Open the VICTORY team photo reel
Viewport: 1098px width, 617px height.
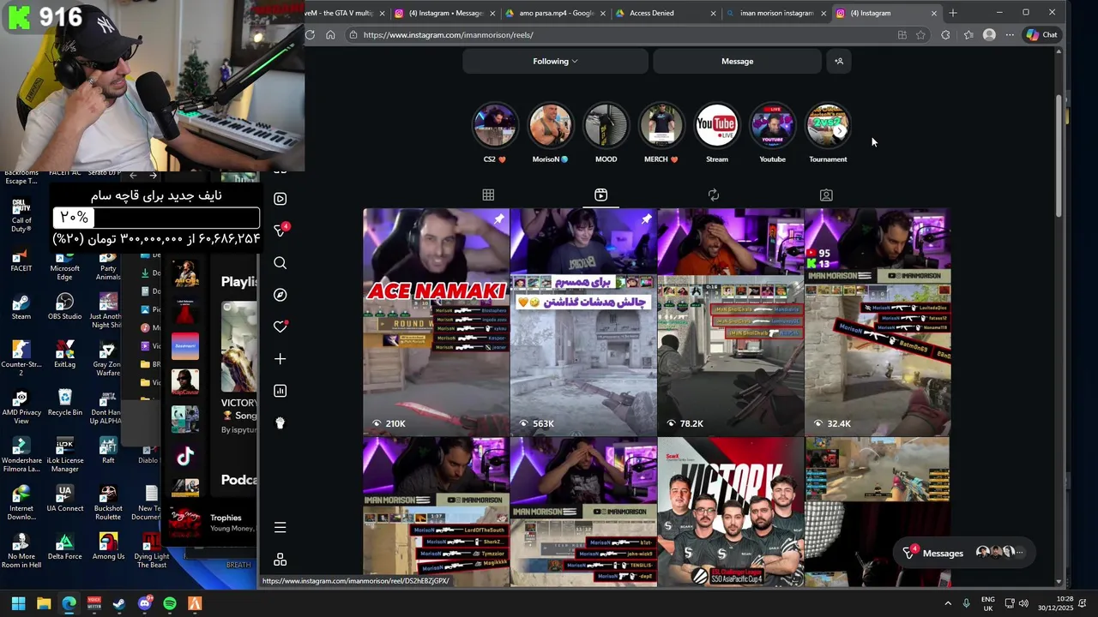pos(731,512)
